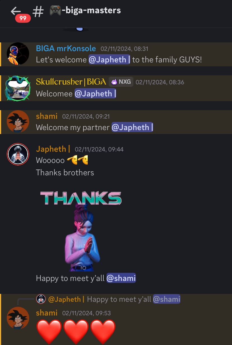Open shami's Goku avatar at 09:21
This screenshot has width=232, height=345.
18,121
